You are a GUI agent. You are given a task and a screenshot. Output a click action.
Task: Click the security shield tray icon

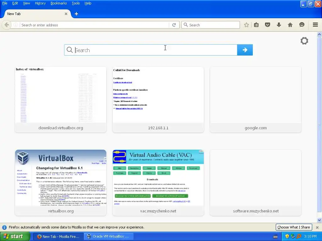point(287,236)
